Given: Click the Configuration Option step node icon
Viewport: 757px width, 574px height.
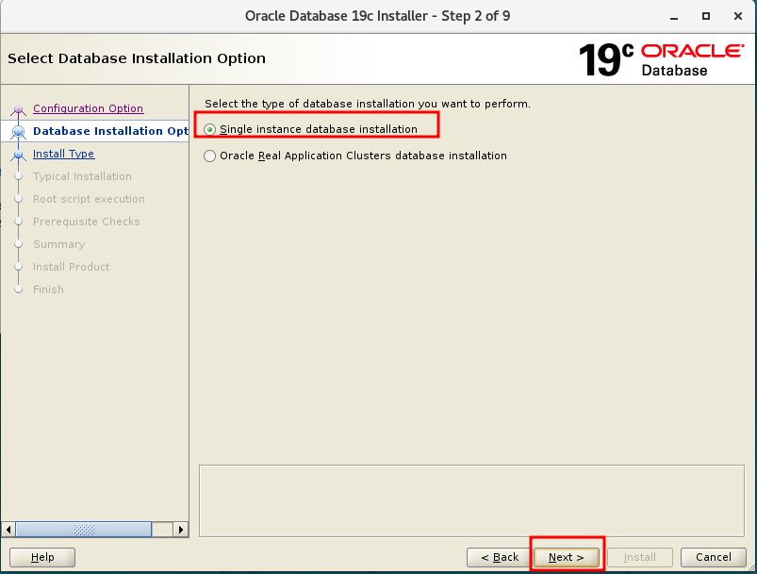Looking at the screenshot, I should 18,110.
